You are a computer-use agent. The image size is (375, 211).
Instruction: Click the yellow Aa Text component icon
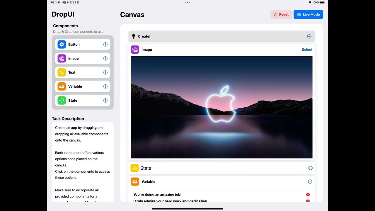(x=62, y=72)
